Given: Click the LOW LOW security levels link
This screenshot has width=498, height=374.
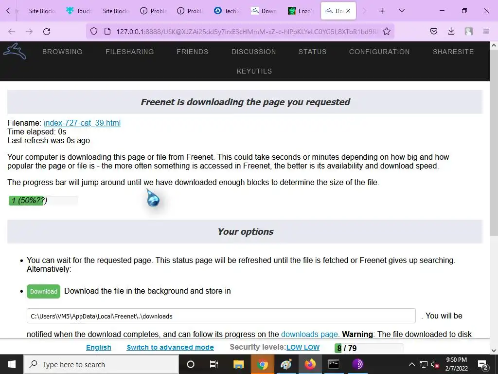Looking at the screenshot, I should click(303, 347).
